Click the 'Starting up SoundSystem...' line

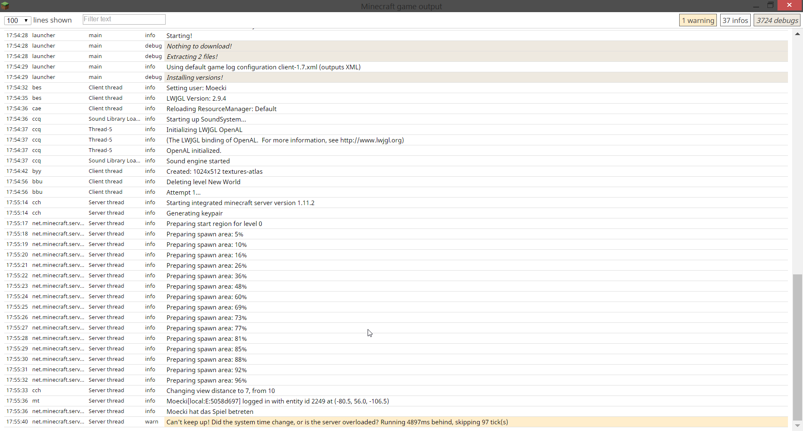pyautogui.click(x=396, y=119)
